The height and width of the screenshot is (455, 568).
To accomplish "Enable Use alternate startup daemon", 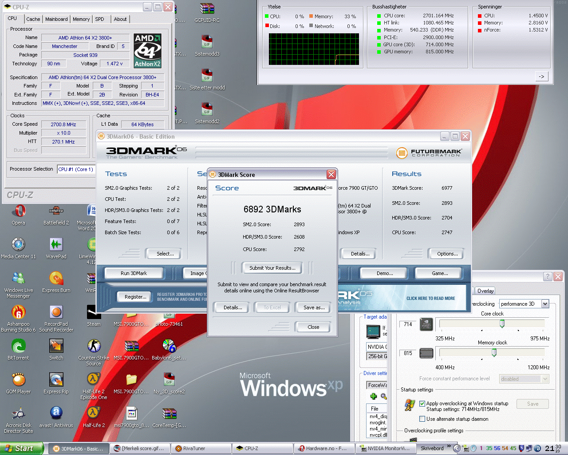I will click(422, 419).
